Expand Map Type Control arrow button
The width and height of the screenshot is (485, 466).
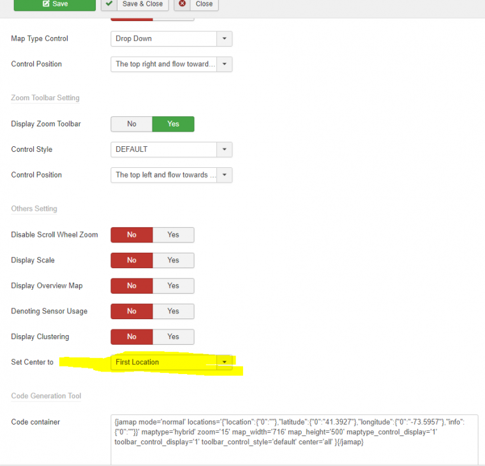[225, 39]
